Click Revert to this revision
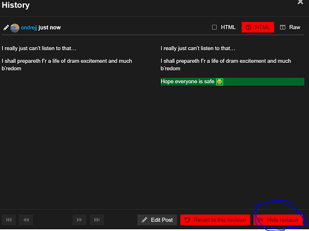Viewport: 309px width, 231px height. click(x=215, y=220)
